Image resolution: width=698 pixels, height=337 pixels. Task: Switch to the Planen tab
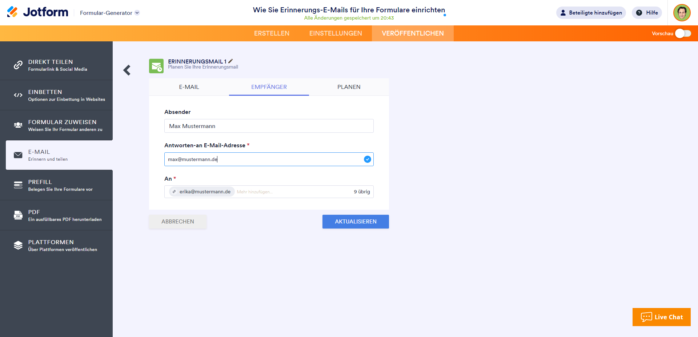coord(349,87)
